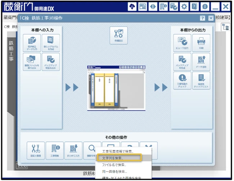The height and width of the screenshot is (181, 234).
Task: Click the cloud download icon in title bar
Action: (x=132, y=7)
